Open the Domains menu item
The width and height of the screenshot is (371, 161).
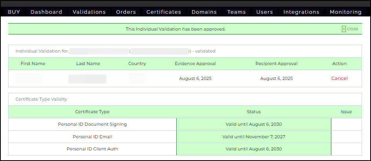[204, 12]
